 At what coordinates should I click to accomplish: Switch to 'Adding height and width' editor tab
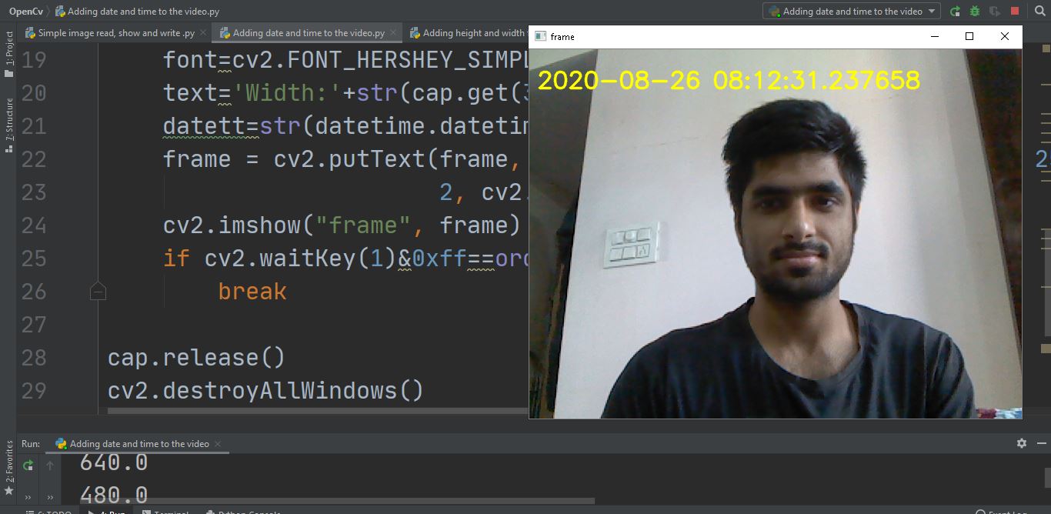467,33
